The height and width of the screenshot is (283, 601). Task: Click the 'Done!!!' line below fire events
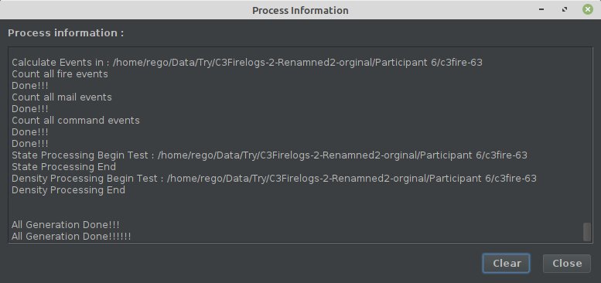(x=30, y=85)
